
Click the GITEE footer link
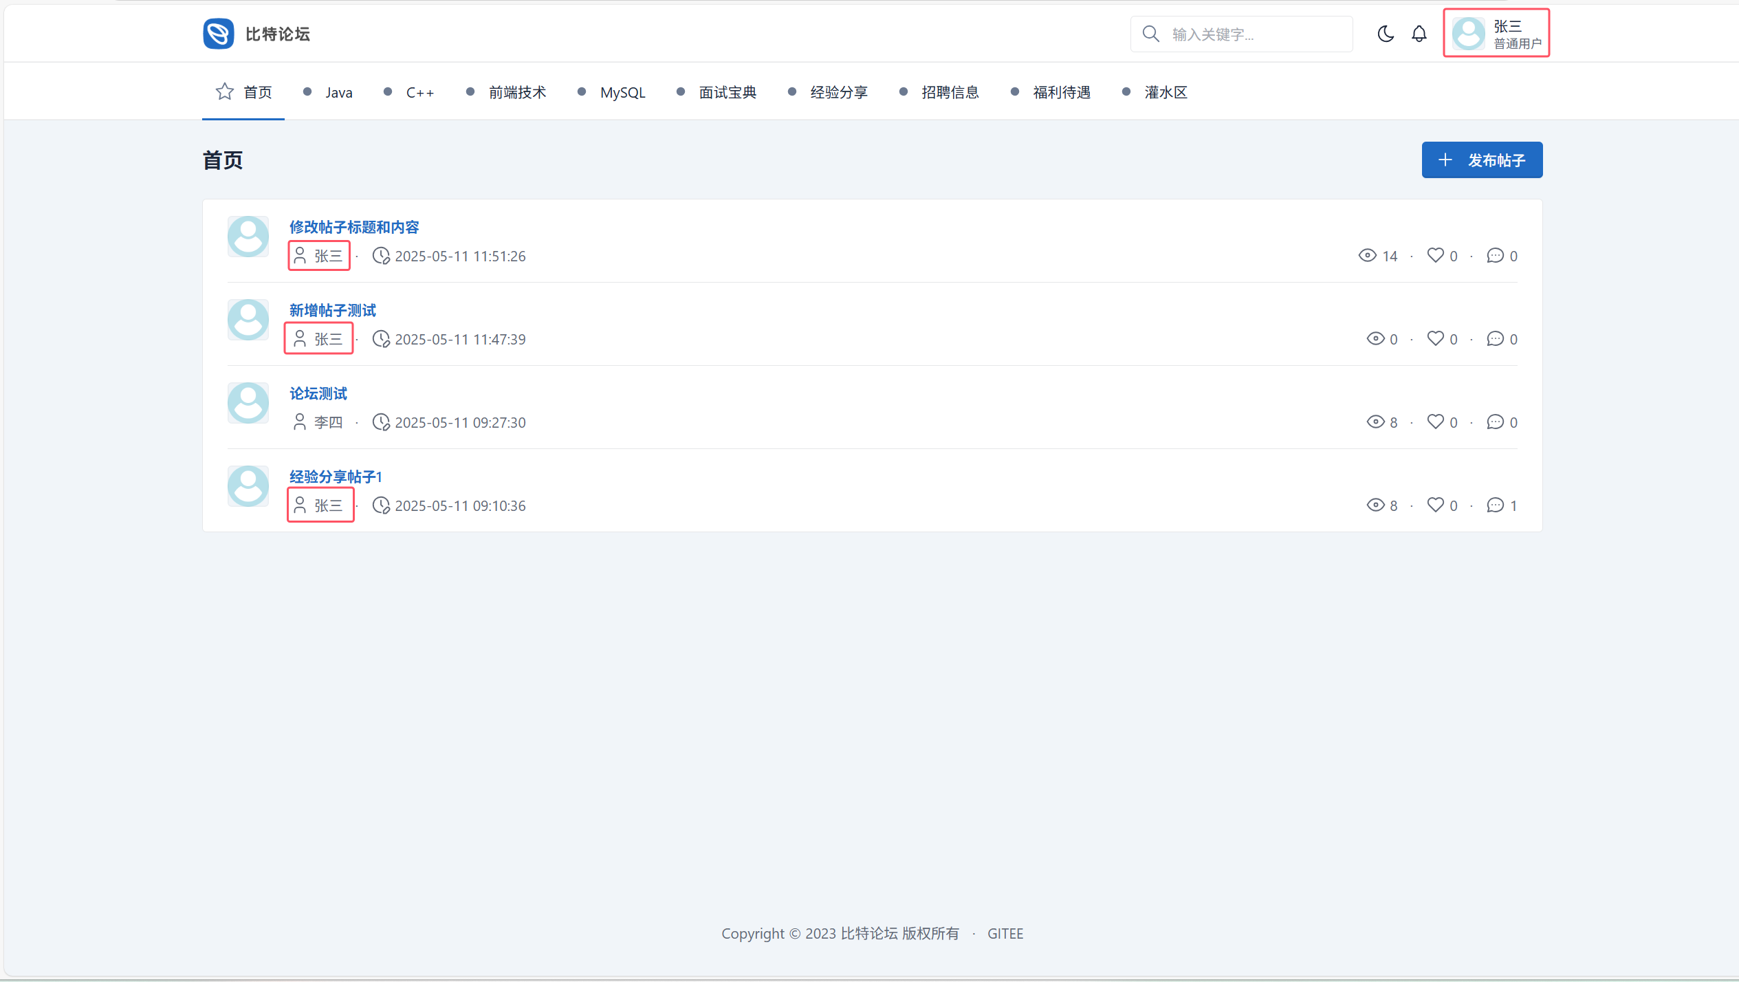(x=1005, y=933)
